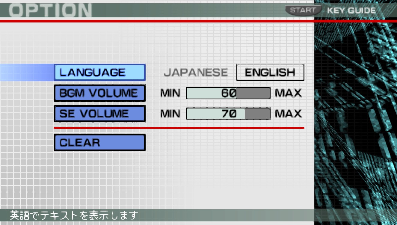
Task: Click the Japanese help text at bottom
Action: 74,215
